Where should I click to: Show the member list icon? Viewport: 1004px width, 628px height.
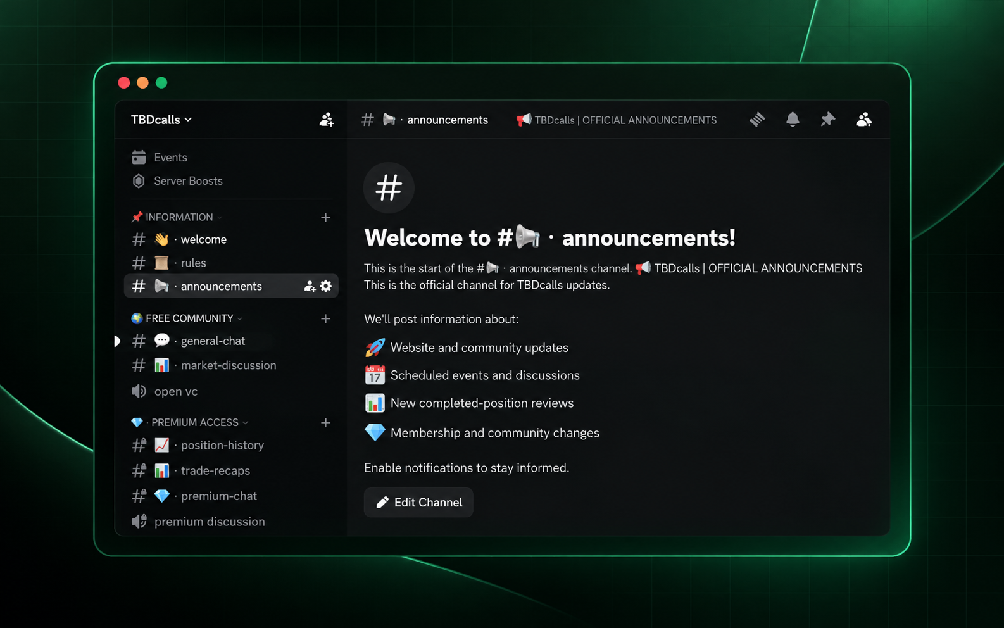[863, 120]
